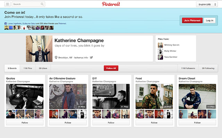This screenshot has height=138, width=222.
Task: Click the Log in button
Action: pyautogui.click(x=210, y=20)
